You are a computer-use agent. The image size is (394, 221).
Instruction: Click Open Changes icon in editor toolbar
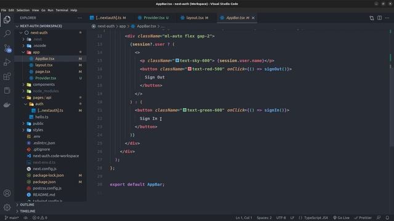(372, 18)
